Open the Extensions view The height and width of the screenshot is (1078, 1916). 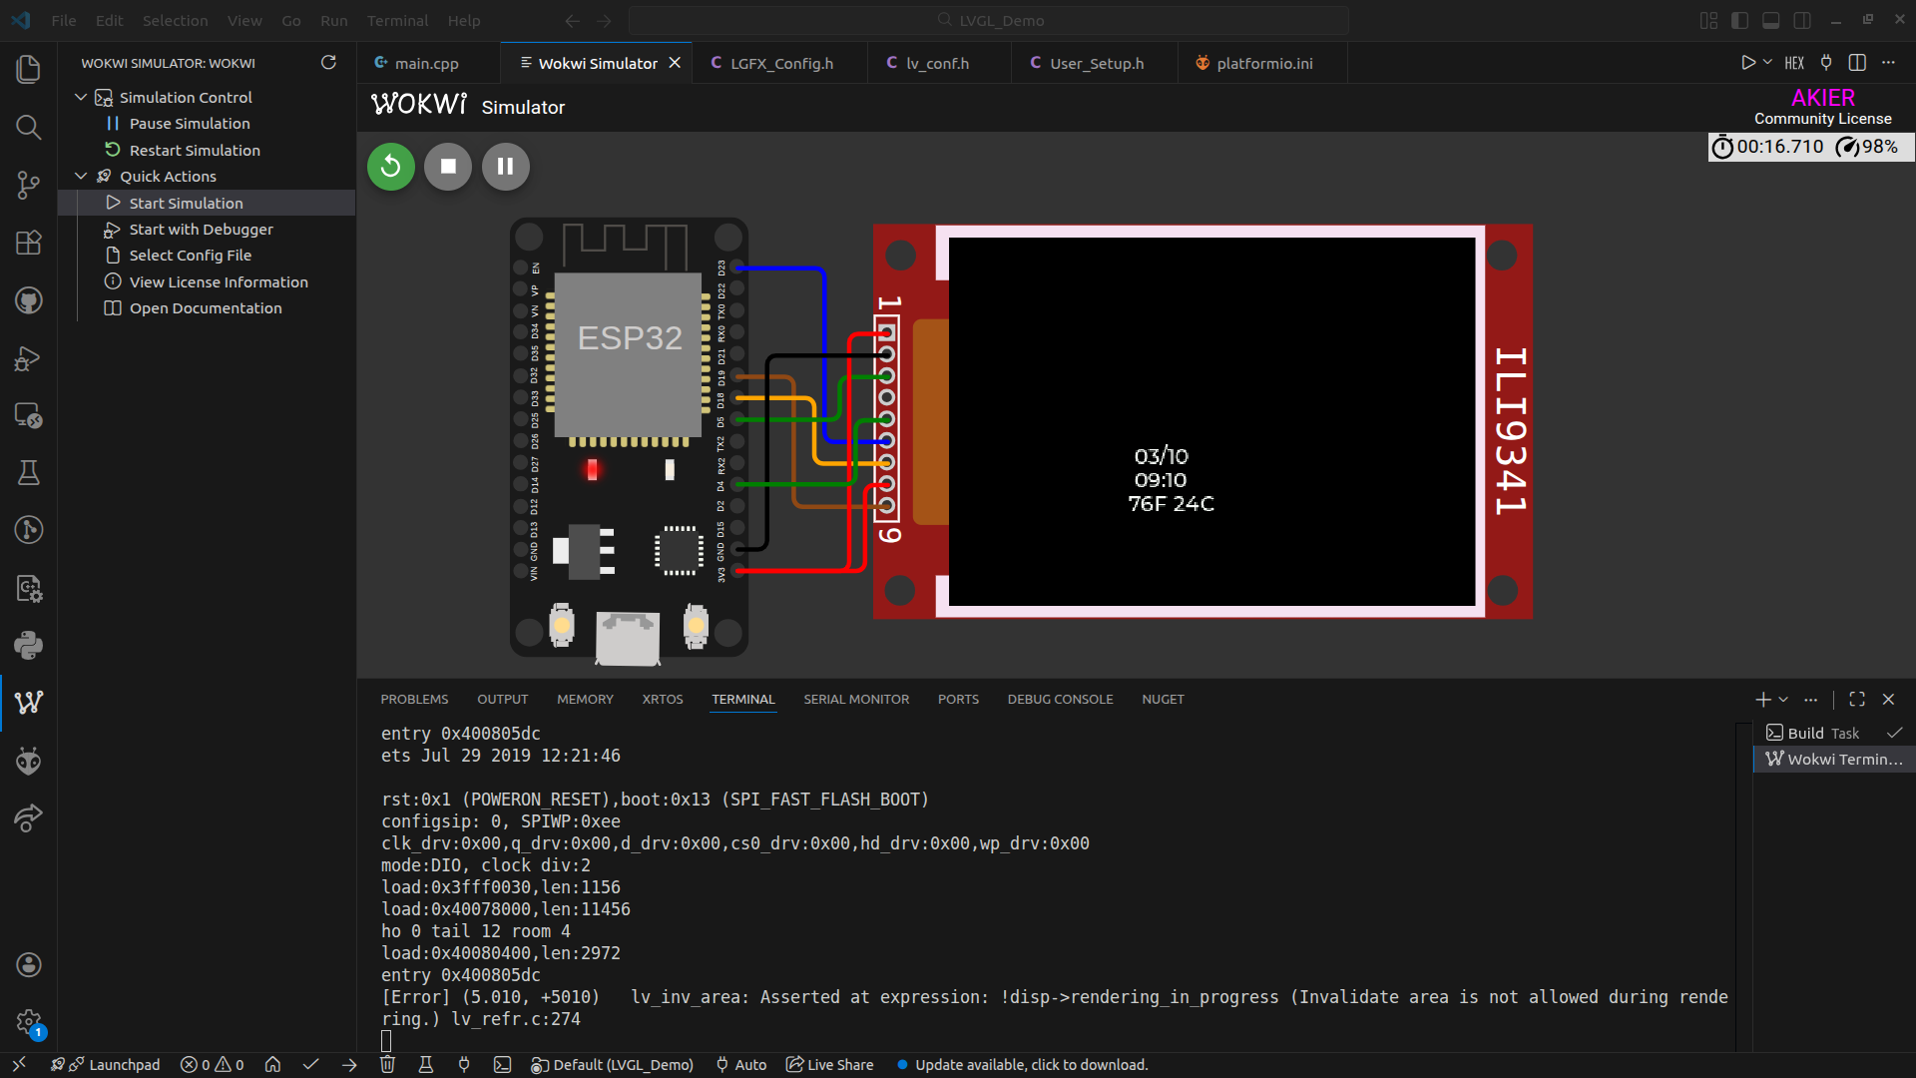pos(29,243)
